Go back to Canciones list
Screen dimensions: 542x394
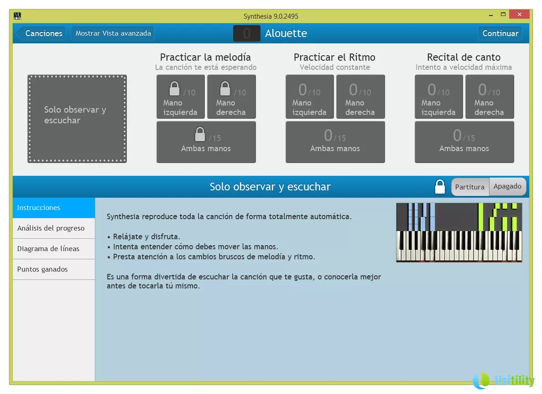click(x=42, y=33)
